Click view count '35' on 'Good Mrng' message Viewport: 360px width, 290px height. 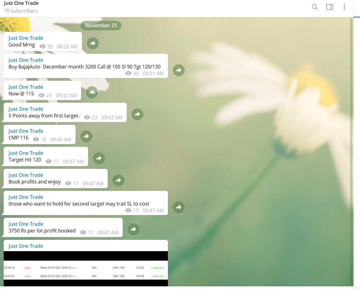tap(50, 46)
